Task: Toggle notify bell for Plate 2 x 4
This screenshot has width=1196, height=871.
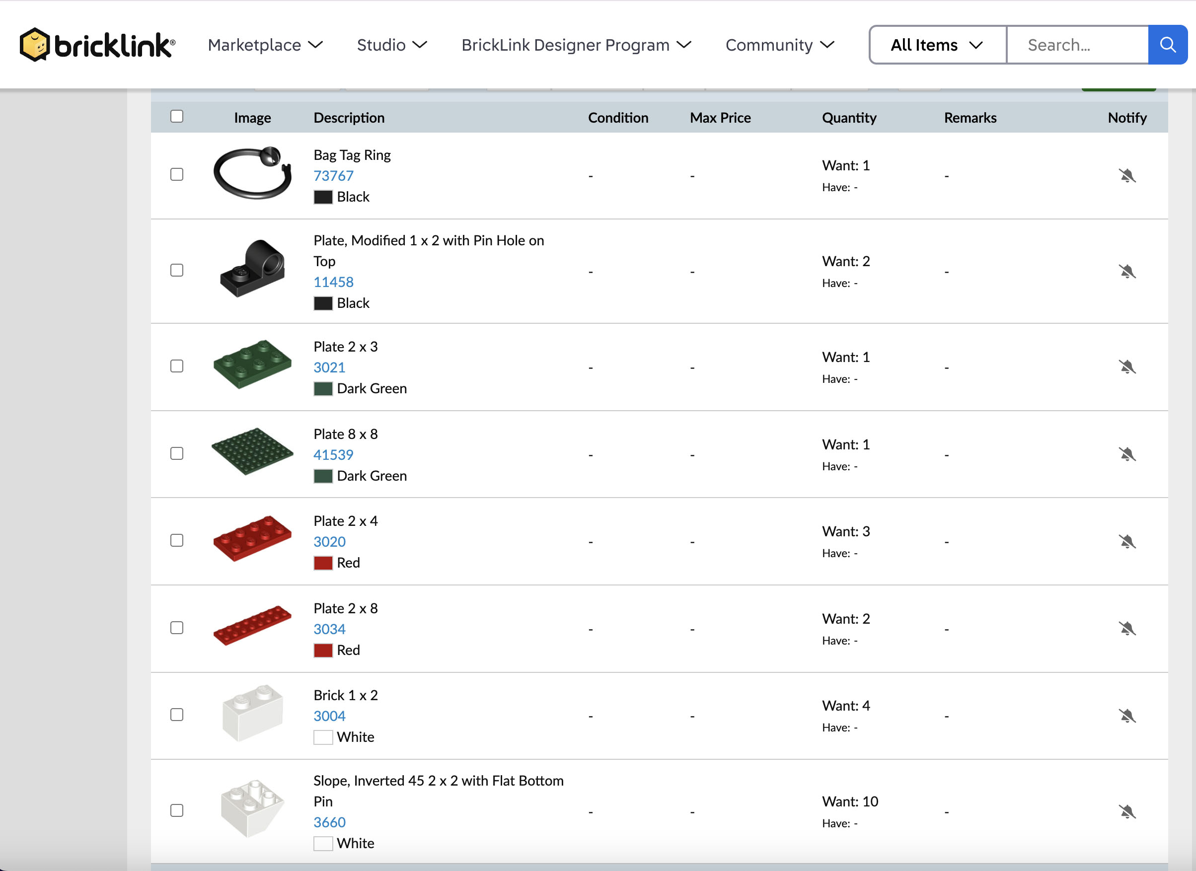Action: point(1126,541)
